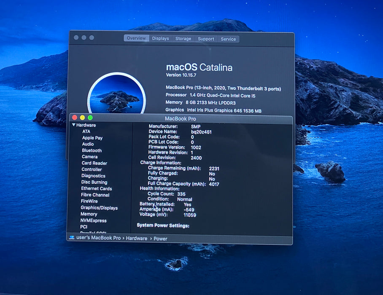Image resolution: width=383 pixels, height=295 pixels.
Task: Click Full Charge Capacity value 4017
Action: pos(214,185)
